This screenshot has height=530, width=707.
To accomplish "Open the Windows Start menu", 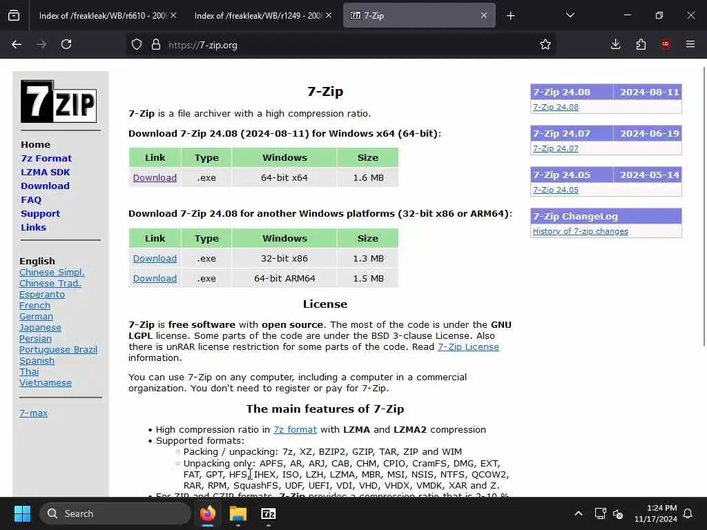I will coord(22,513).
